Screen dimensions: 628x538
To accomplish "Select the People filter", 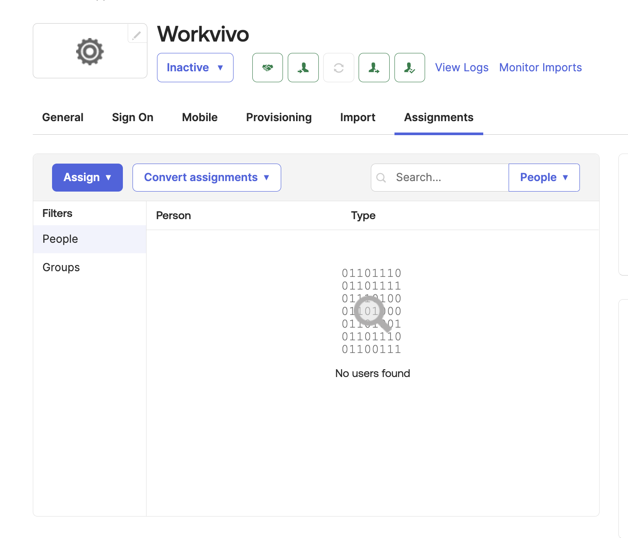I will click(90, 239).
